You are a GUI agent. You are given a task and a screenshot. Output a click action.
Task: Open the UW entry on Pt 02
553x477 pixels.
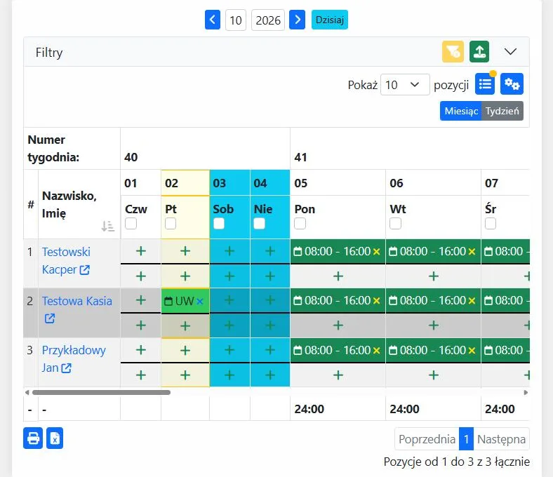point(180,301)
